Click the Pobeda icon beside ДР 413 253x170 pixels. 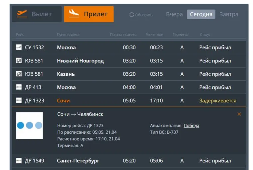point(19,87)
